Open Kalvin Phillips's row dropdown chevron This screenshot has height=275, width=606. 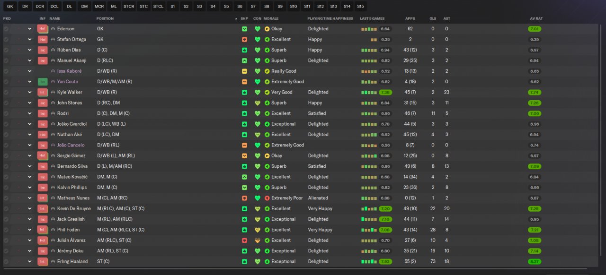pyautogui.click(x=29, y=188)
